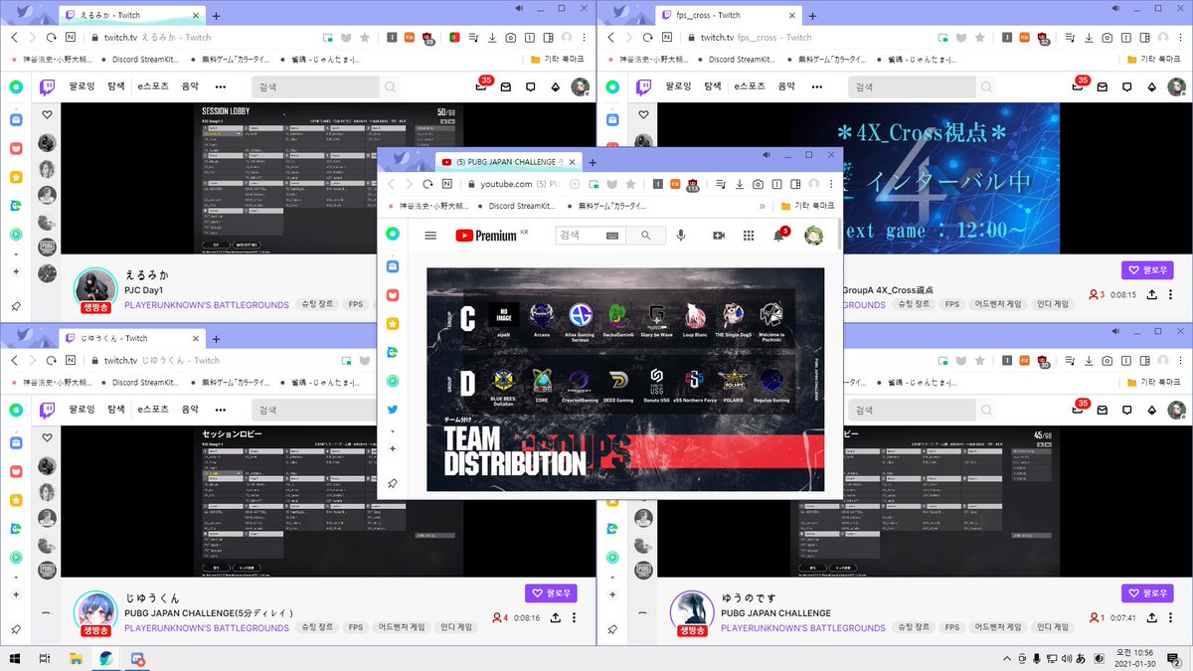Close the PUBG JAPAN CHALLENGE YouTube tab

click(x=572, y=162)
